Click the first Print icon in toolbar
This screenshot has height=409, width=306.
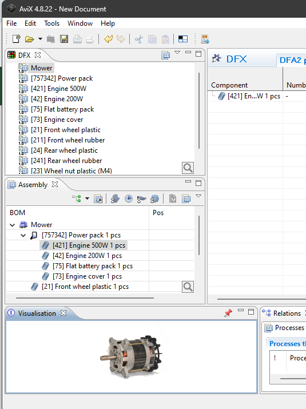pos(77,39)
